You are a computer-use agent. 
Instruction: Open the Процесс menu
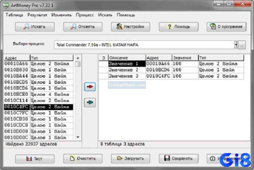pyautogui.click(x=85, y=15)
